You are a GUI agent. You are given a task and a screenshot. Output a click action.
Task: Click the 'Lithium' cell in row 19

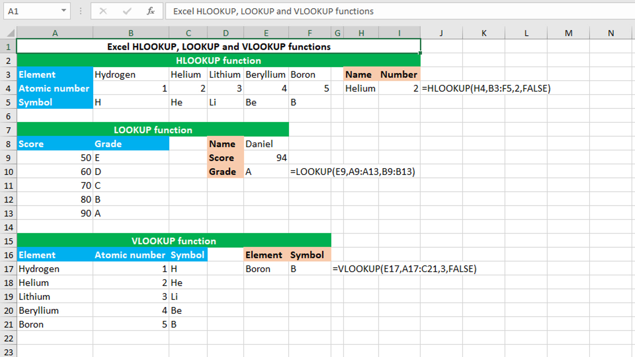point(55,297)
